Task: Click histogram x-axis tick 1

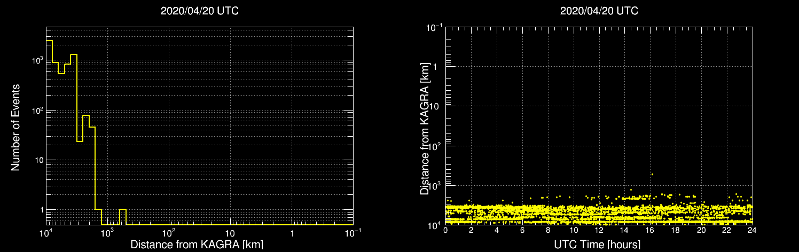Action: (x=292, y=234)
